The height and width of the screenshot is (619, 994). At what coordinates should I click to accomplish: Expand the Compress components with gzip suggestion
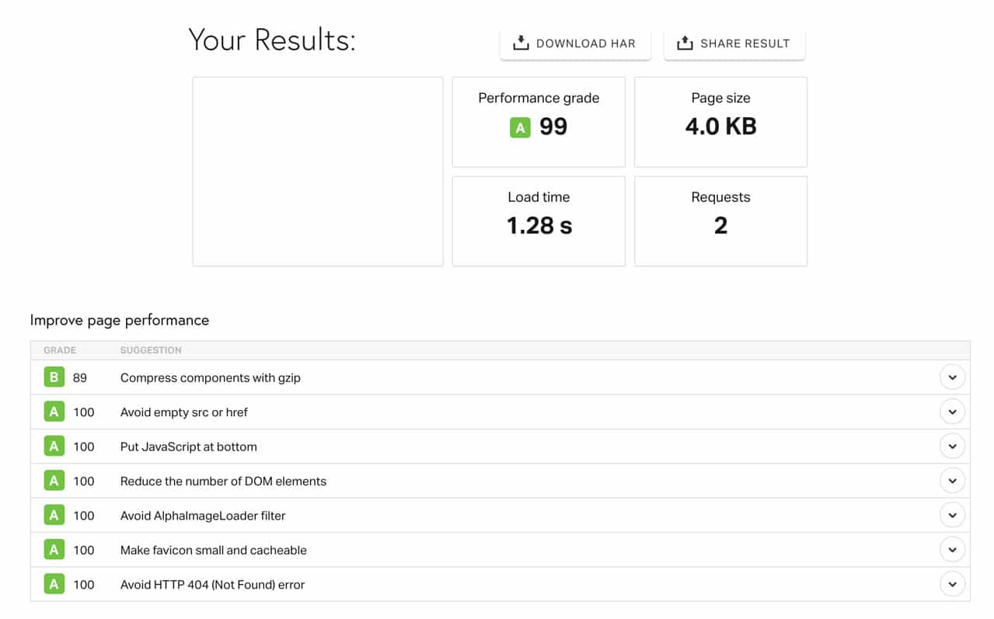(x=952, y=377)
